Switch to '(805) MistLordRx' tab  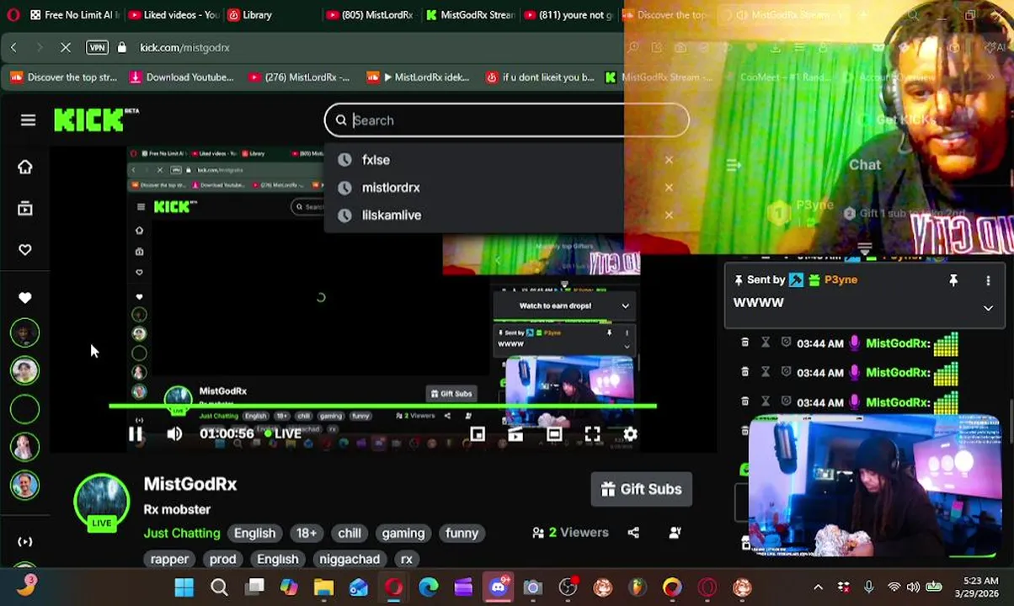click(x=369, y=15)
